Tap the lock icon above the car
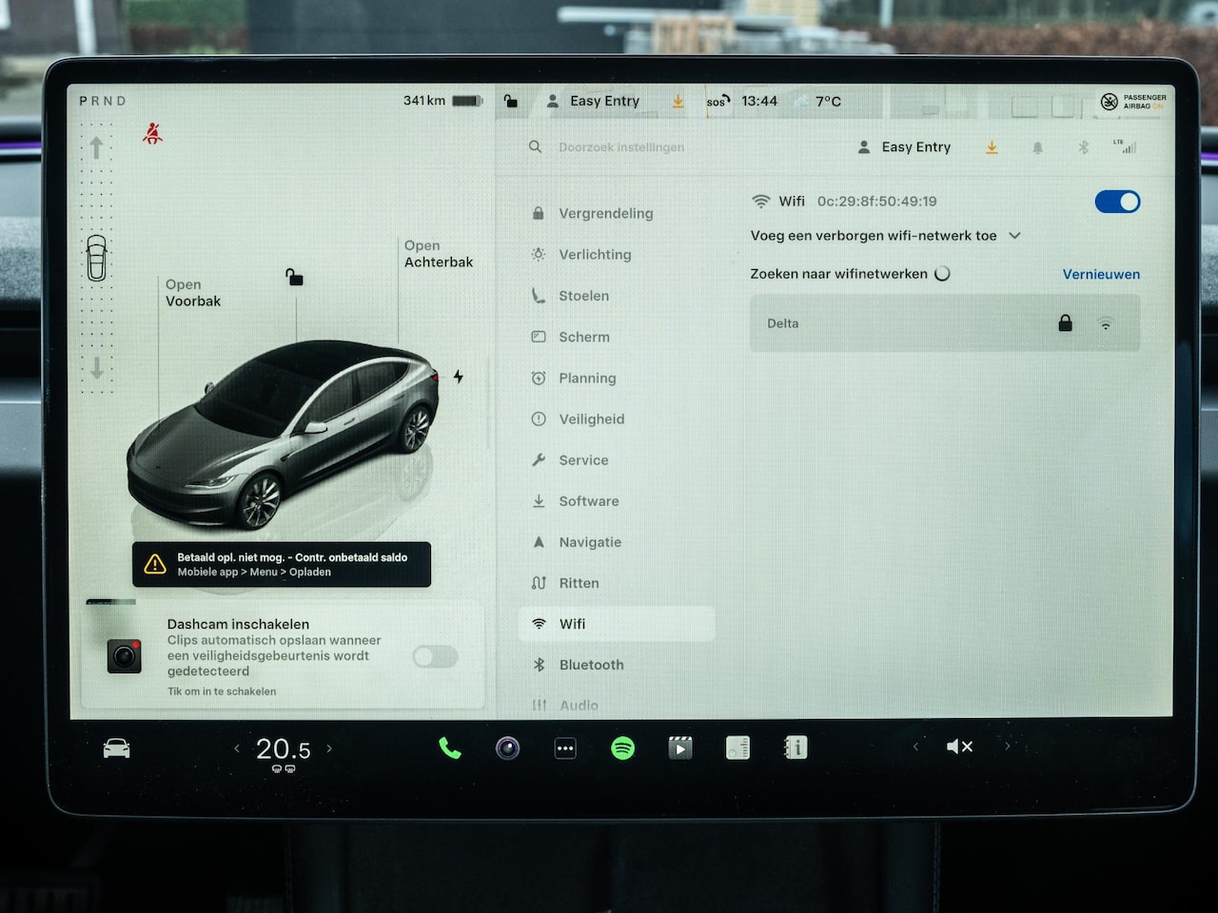The height and width of the screenshot is (913, 1218). point(295,277)
